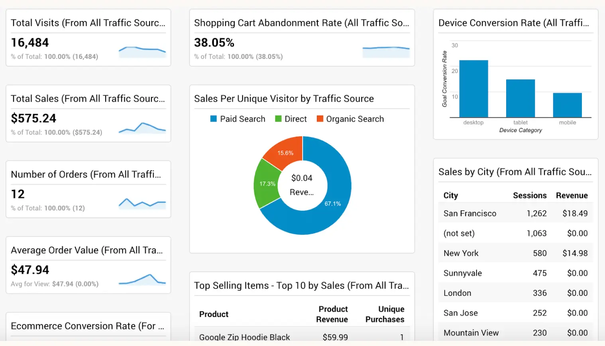Click the mobile conversion rate bar
Screen dimensions: 605x346
pos(567,106)
